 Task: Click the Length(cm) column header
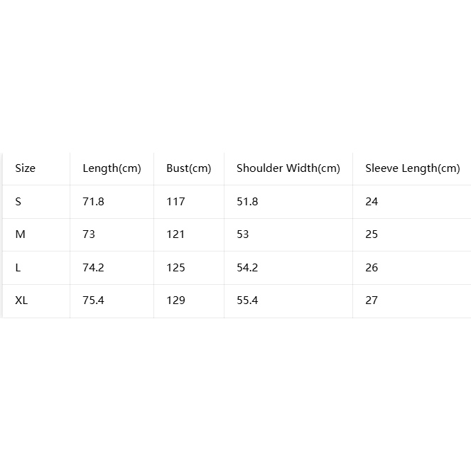[x=112, y=168]
